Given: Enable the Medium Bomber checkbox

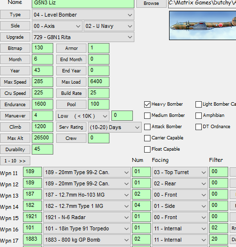Looking at the screenshot, I should (147, 115).
